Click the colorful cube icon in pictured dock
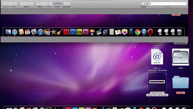Image resolution: width=193 pixels, height=109 pixels. (125, 32)
